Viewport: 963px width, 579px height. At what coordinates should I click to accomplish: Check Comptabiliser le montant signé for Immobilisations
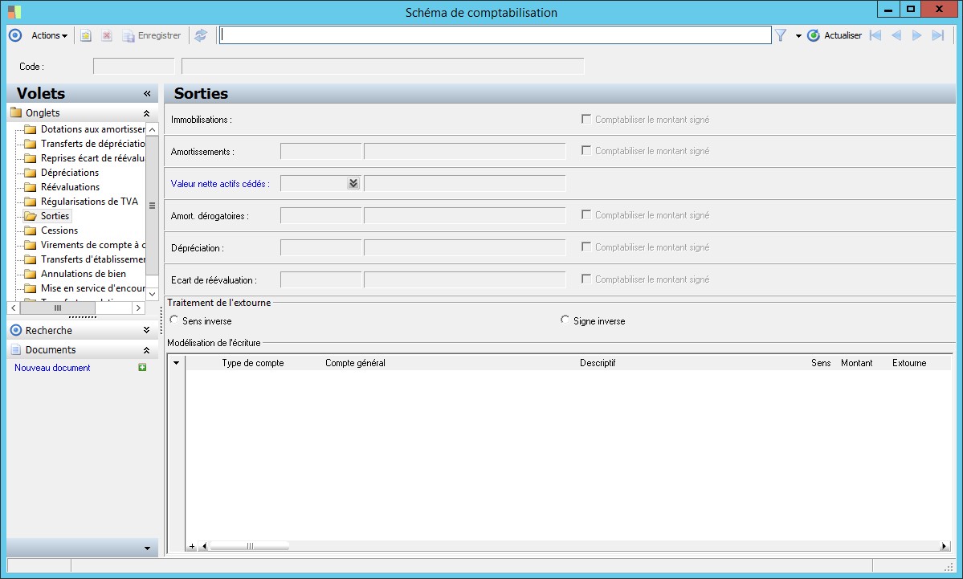(x=586, y=119)
